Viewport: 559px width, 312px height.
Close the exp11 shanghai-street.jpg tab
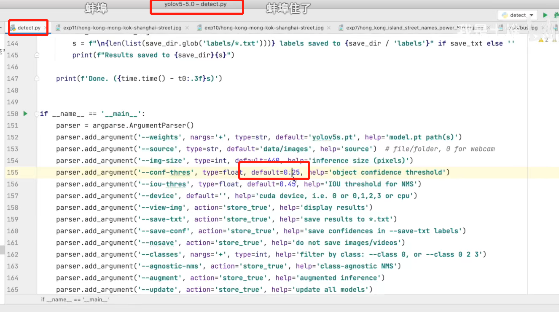[x=187, y=28]
